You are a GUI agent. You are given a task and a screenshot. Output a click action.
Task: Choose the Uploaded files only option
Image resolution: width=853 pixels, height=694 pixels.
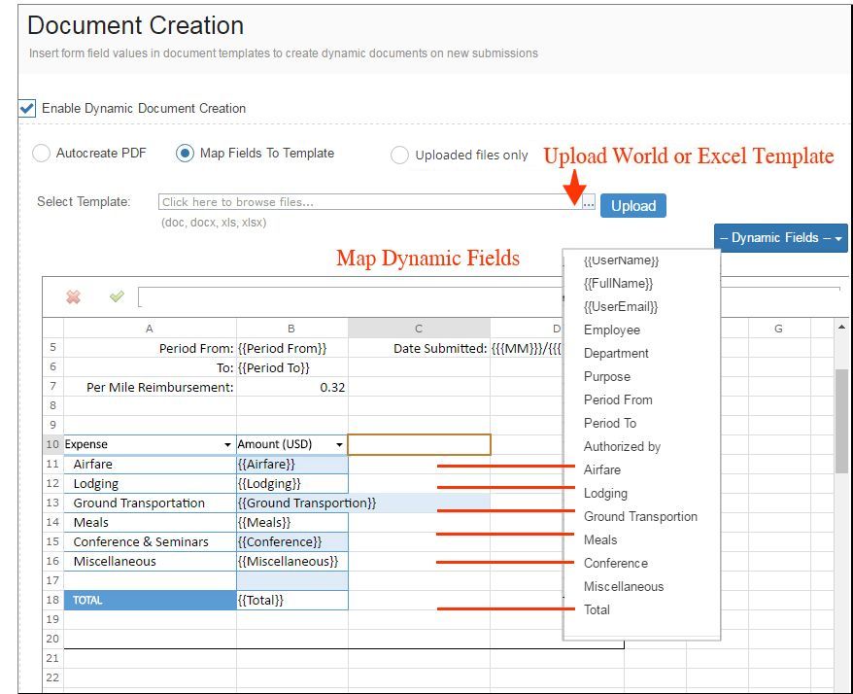click(398, 154)
